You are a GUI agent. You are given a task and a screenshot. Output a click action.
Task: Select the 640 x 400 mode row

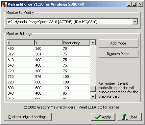49,60
